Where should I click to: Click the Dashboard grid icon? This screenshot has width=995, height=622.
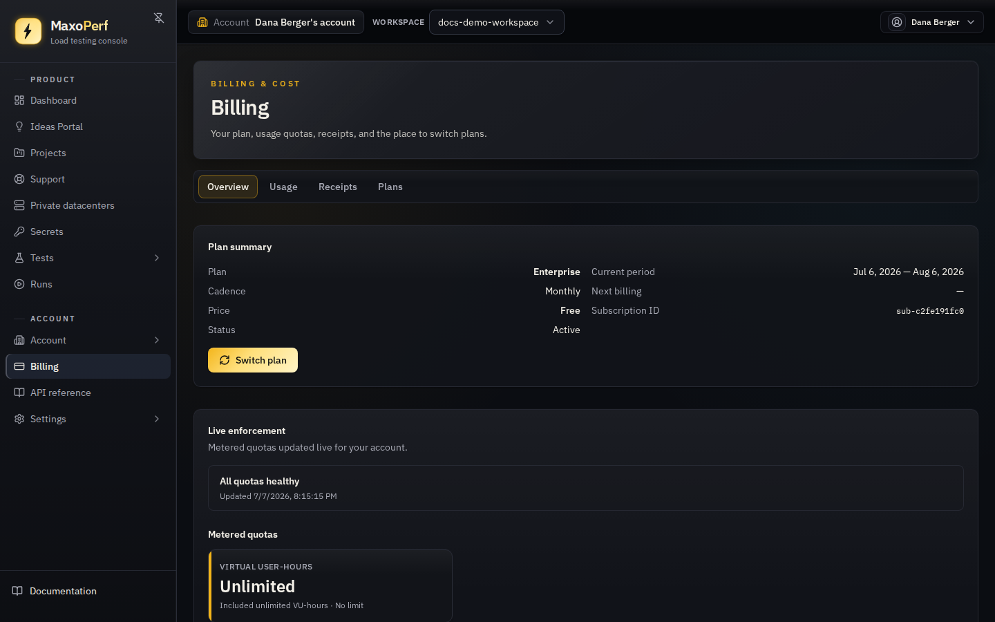19,100
